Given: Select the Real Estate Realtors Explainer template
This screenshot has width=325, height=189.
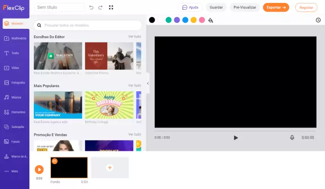Looking at the screenshot, I should (x=58, y=56).
